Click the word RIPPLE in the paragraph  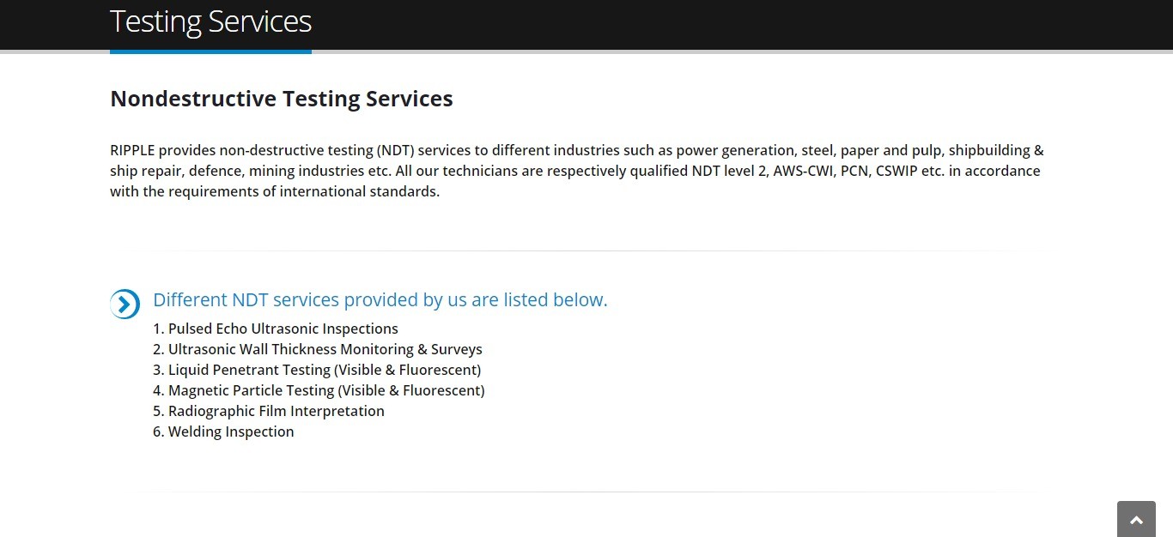[132, 150]
